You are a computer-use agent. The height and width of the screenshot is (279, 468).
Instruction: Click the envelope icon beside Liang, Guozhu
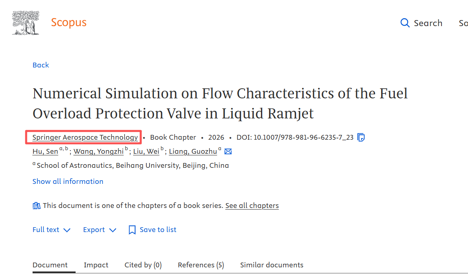(x=228, y=151)
